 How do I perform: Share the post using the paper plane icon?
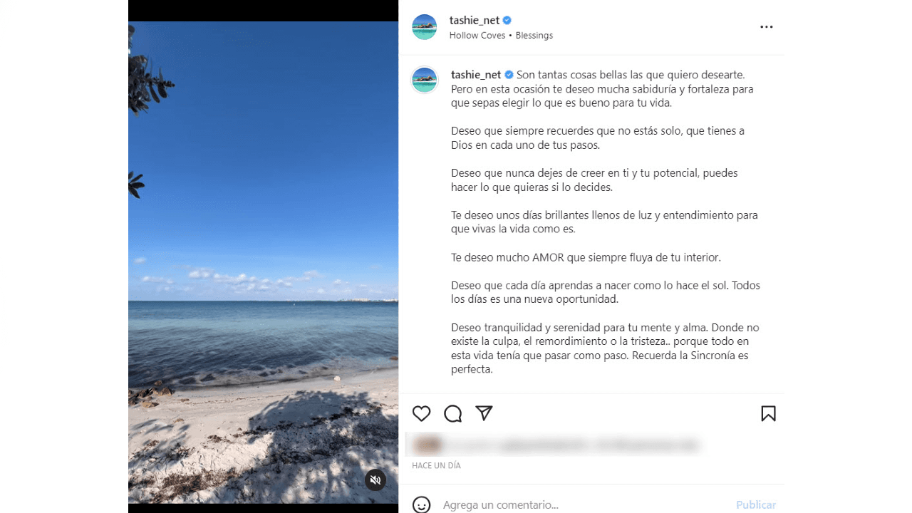point(484,413)
